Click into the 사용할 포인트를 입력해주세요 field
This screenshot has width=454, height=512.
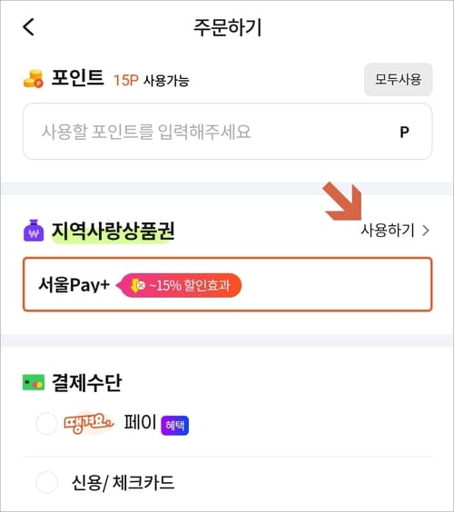click(x=228, y=132)
